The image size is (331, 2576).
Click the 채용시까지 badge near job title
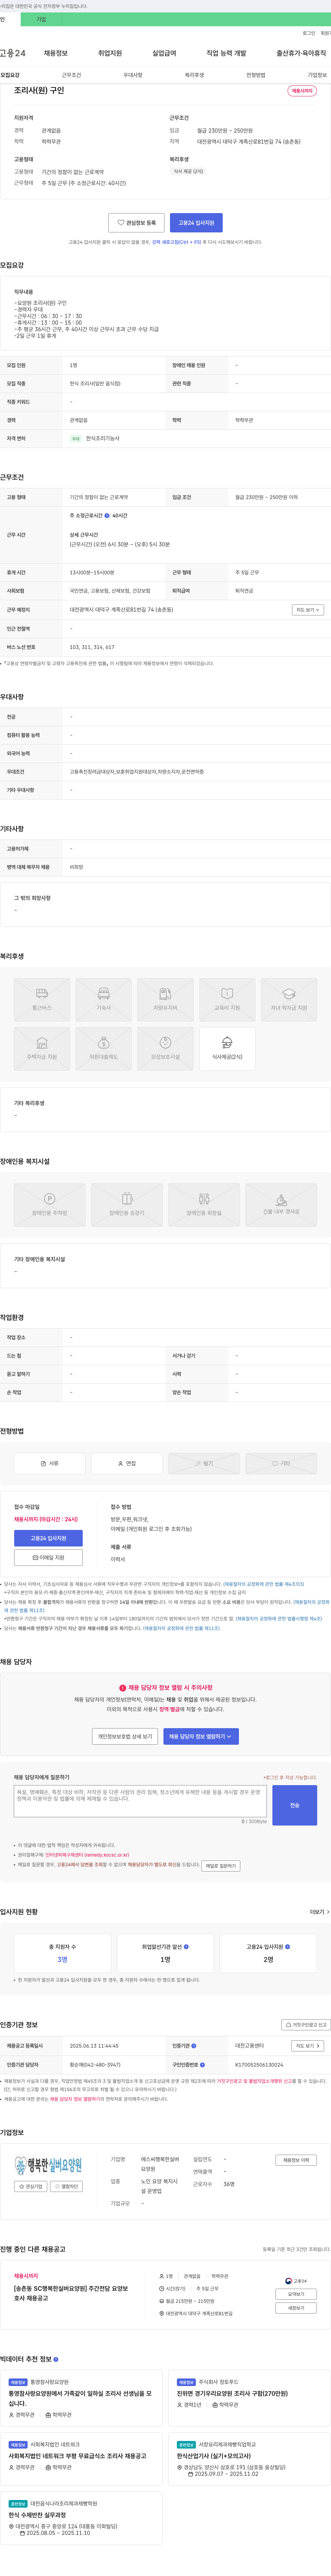point(302,90)
